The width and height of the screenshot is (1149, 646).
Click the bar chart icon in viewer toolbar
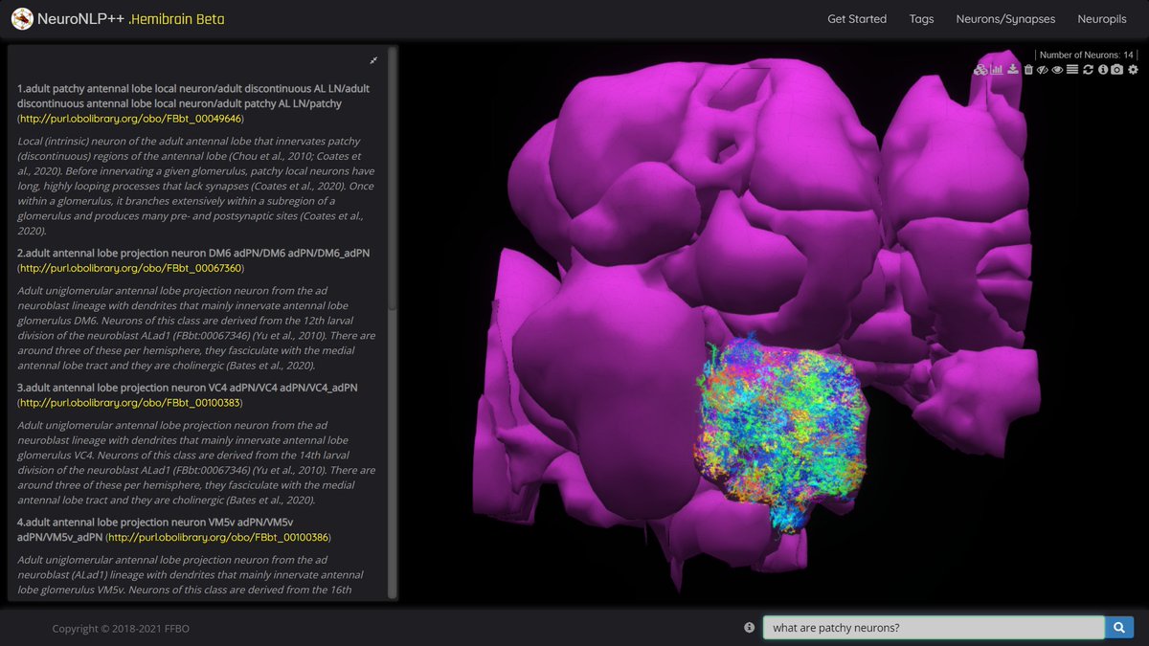[997, 70]
